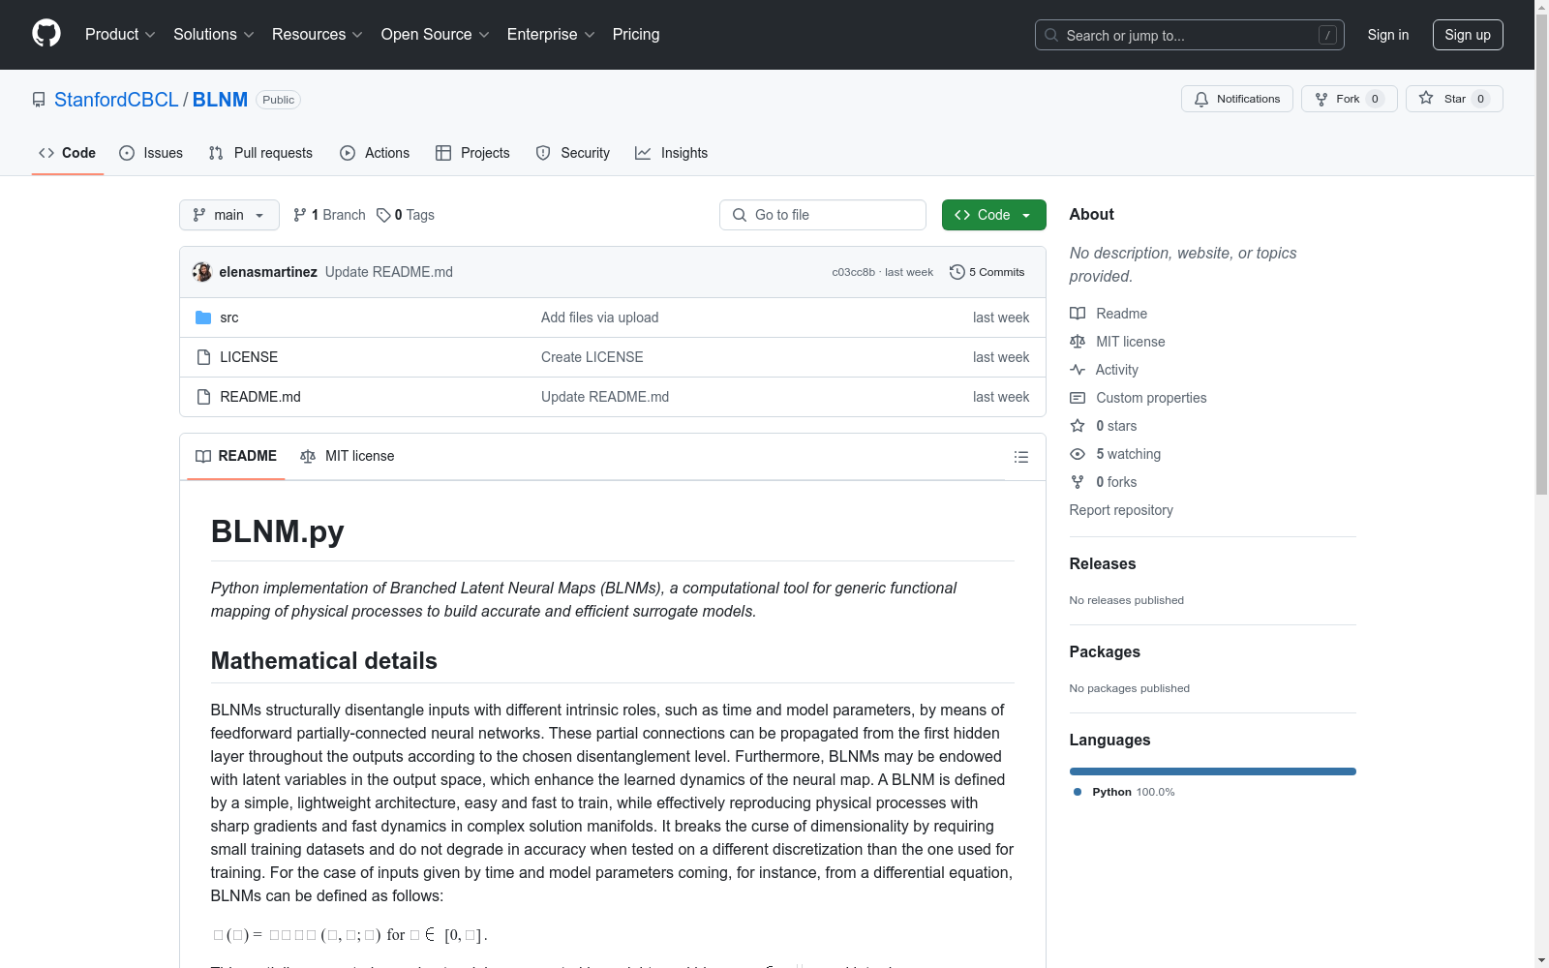The image size is (1549, 968).
Task: View the 1 Branch link
Action: (329, 215)
